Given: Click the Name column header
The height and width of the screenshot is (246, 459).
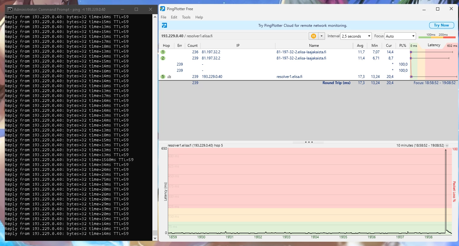Looking at the screenshot, I should [x=314, y=46].
